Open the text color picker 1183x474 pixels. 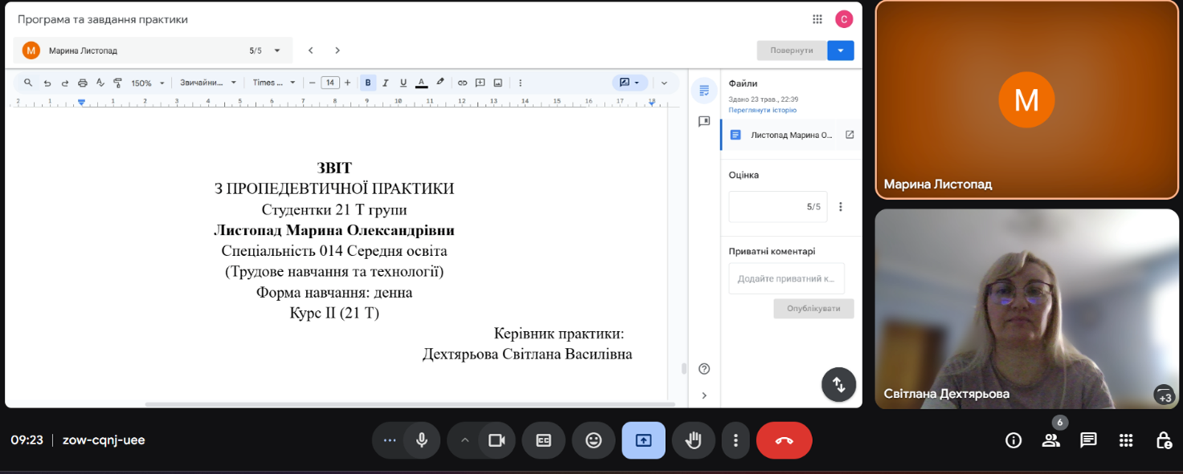tap(422, 83)
